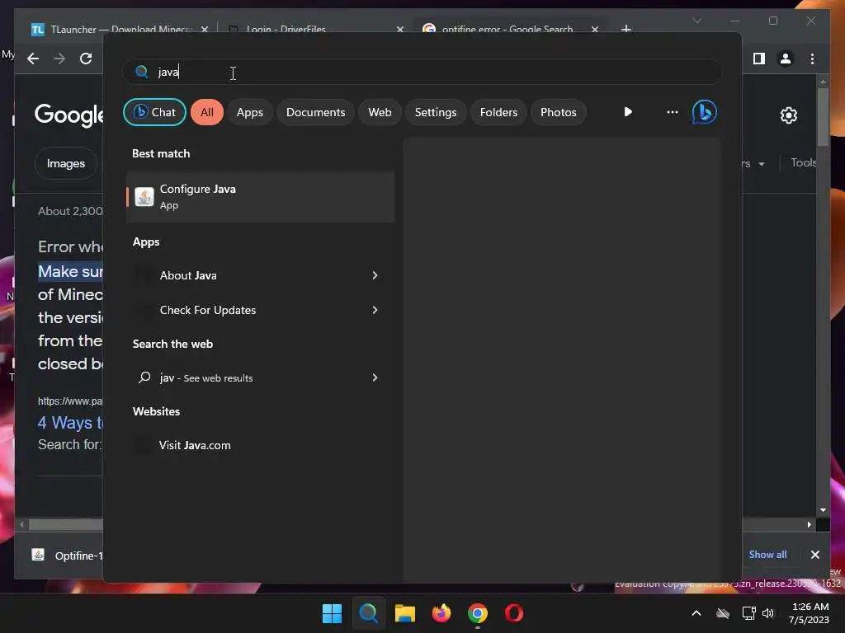Open Google Tools option

pos(803,162)
